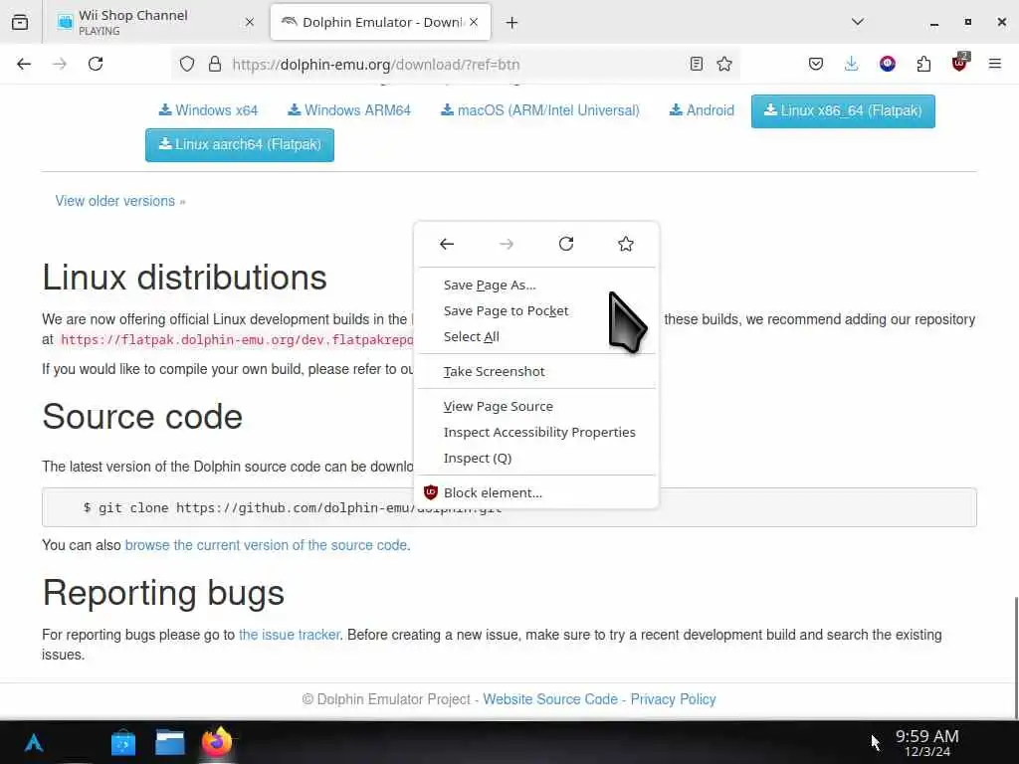Click the Save to Pocket toolbar icon

[816, 64]
